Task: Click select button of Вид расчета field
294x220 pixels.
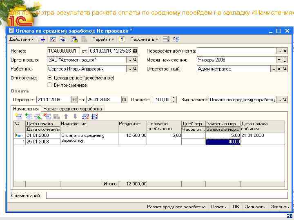Action: (279, 99)
